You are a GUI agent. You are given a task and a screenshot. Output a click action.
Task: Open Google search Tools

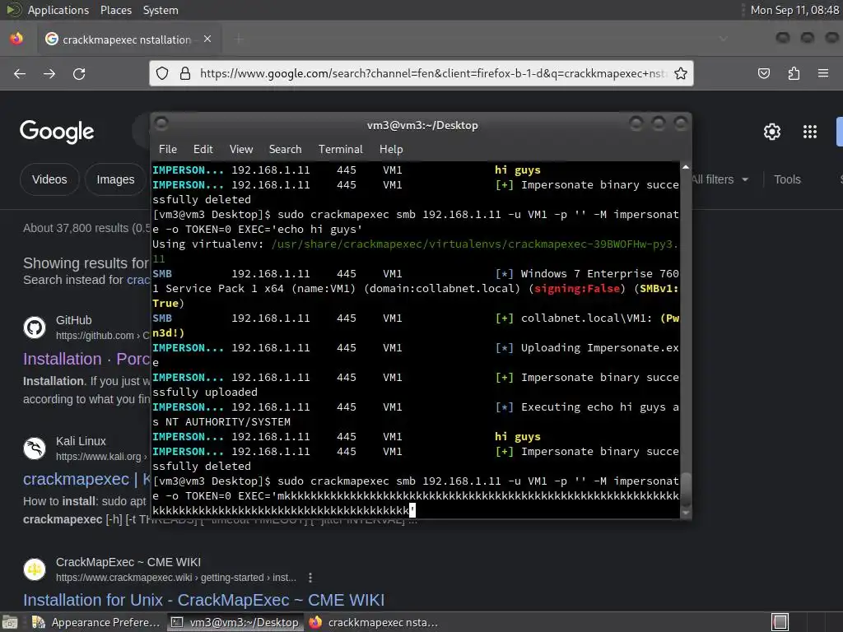tap(787, 179)
